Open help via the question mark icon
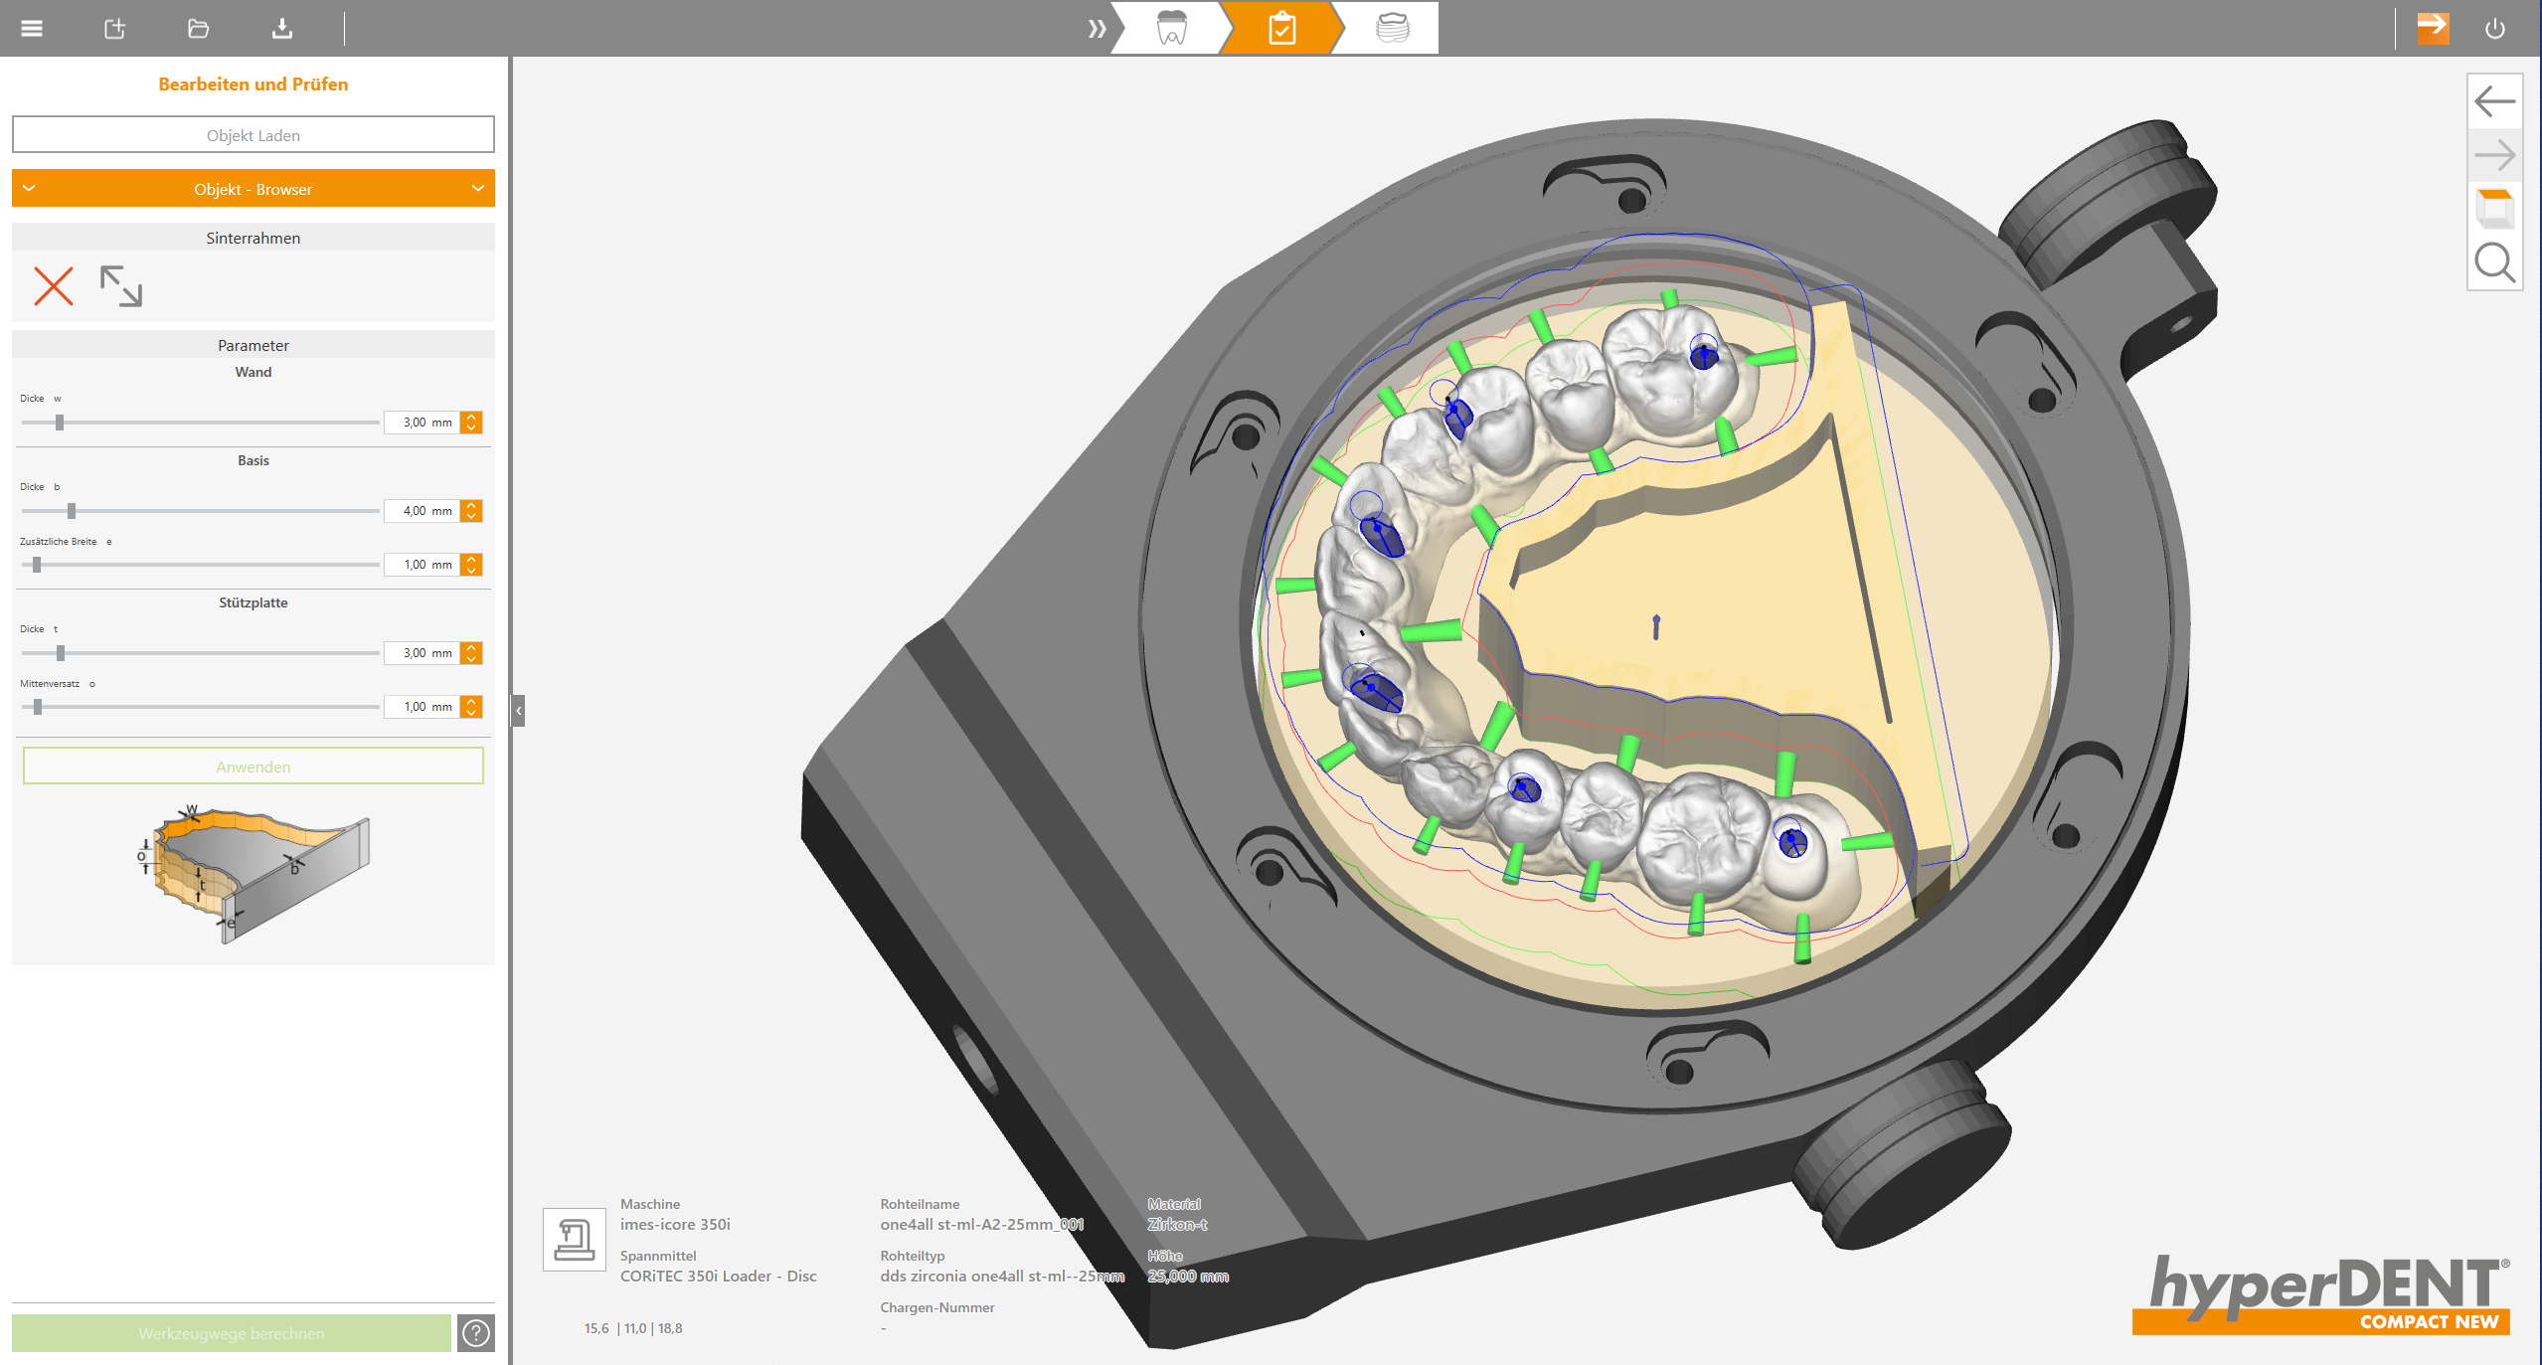 [x=475, y=1334]
